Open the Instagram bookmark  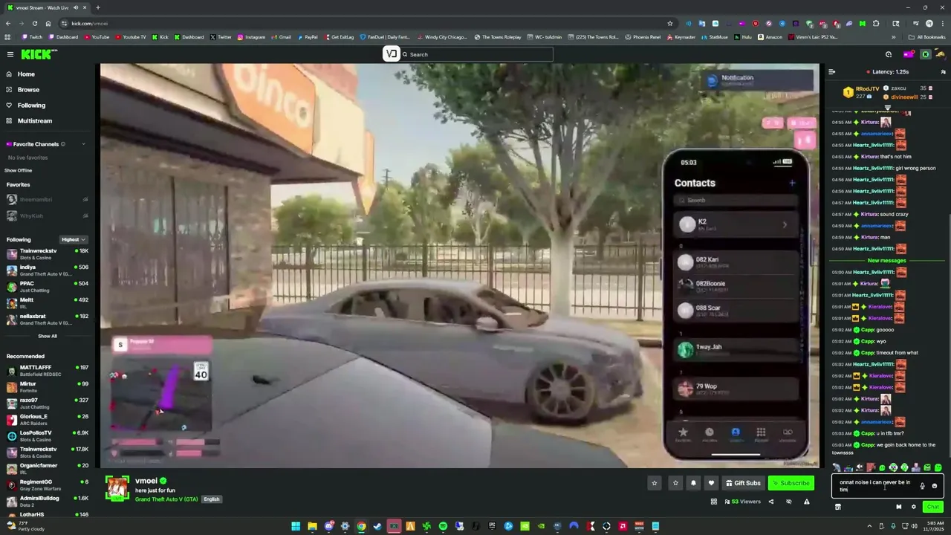click(251, 37)
